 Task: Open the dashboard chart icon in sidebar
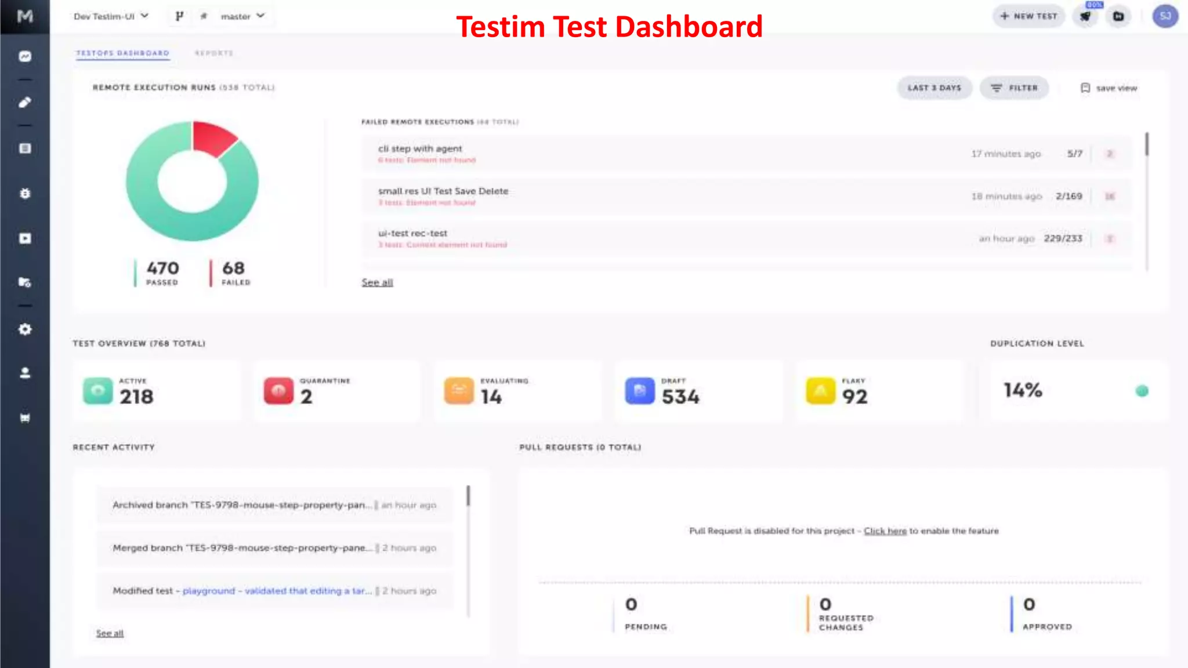click(25, 56)
